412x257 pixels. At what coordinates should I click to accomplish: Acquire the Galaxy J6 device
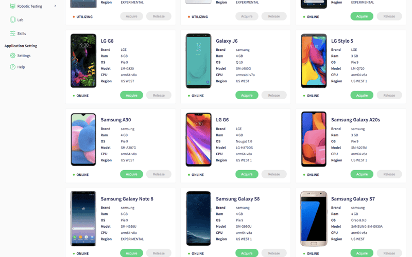click(x=247, y=95)
